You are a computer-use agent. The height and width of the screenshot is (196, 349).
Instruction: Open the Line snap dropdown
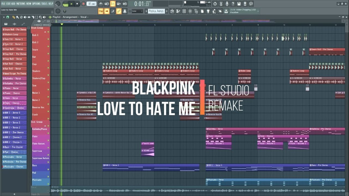point(137,11)
